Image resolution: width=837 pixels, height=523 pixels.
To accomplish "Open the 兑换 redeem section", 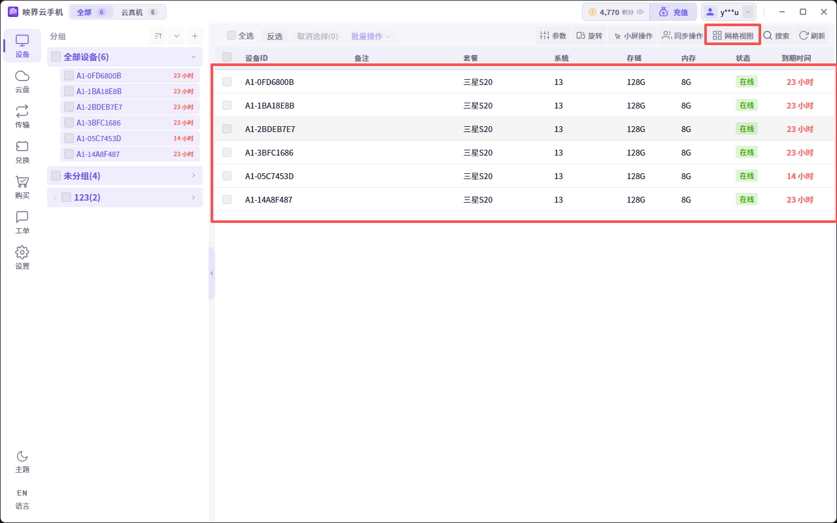I will point(22,152).
